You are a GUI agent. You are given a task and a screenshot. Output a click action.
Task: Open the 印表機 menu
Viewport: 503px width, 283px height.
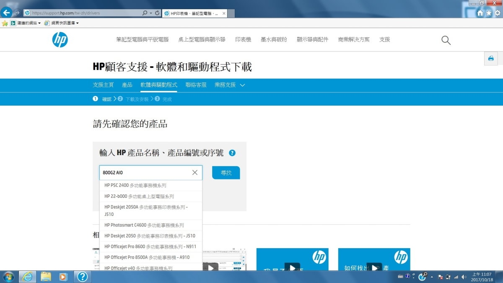(x=243, y=39)
